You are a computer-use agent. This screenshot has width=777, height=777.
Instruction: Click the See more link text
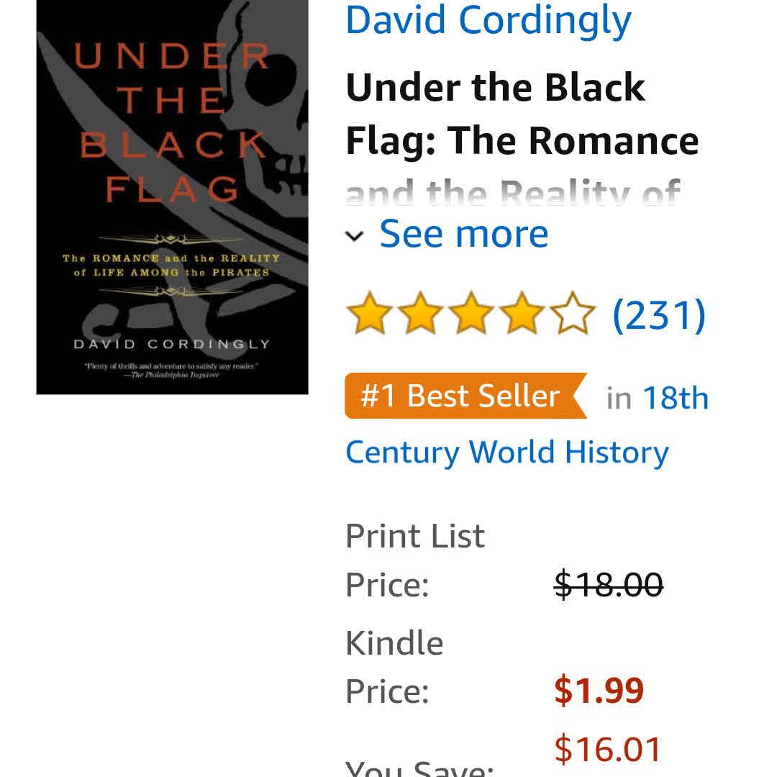click(464, 234)
